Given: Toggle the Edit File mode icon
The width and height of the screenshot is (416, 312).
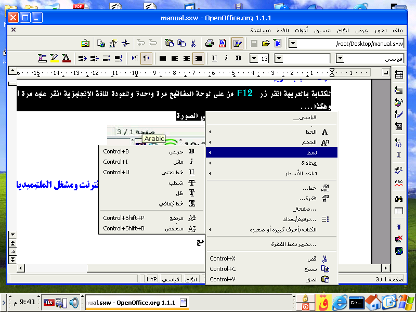Looking at the screenshot, I should click(x=237, y=43).
